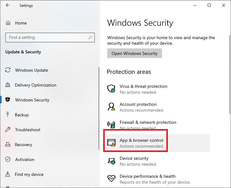
Task: Click the App & browser control icon
Action: click(111, 143)
